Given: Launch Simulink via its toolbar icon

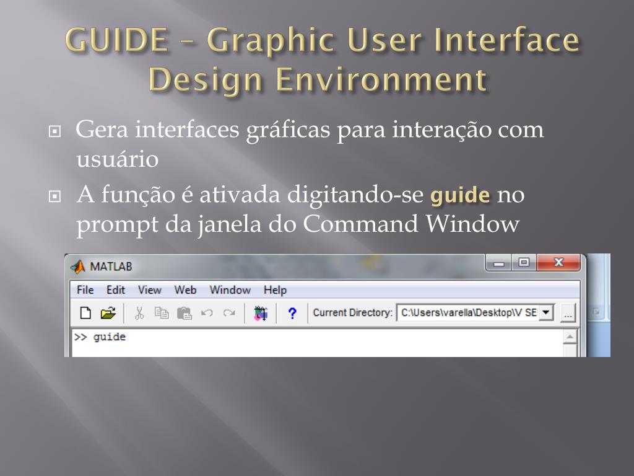Looking at the screenshot, I should (x=261, y=313).
